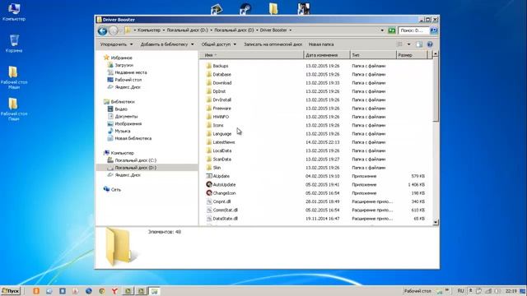
Task: Sort by Имя column header
Action: pyautogui.click(x=252, y=55)
